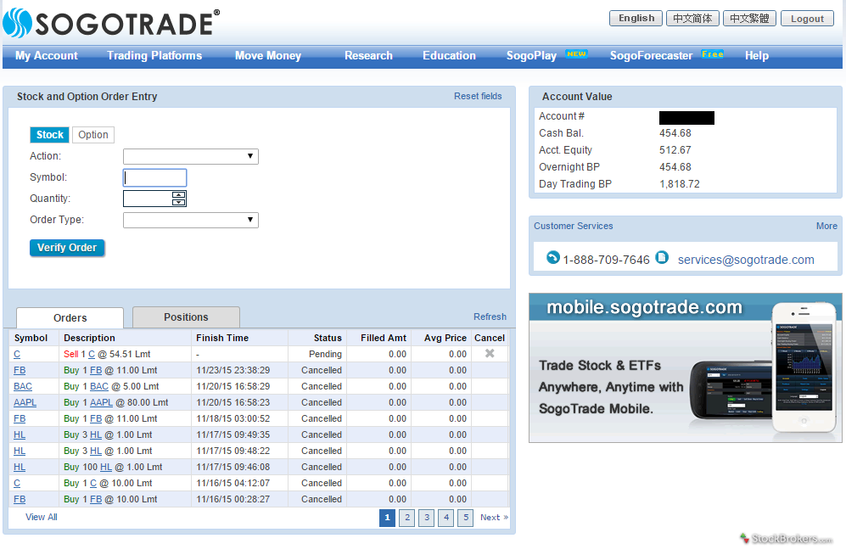Open FB symbol link in 11/16/15 00:28:27 row
Screen dimensions: 846x555
click(x=20, y=500)
